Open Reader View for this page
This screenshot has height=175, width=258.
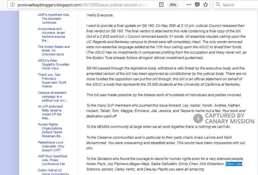click(x=161, y=5)
